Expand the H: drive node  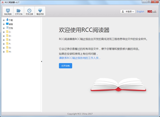tap(3, 52)
